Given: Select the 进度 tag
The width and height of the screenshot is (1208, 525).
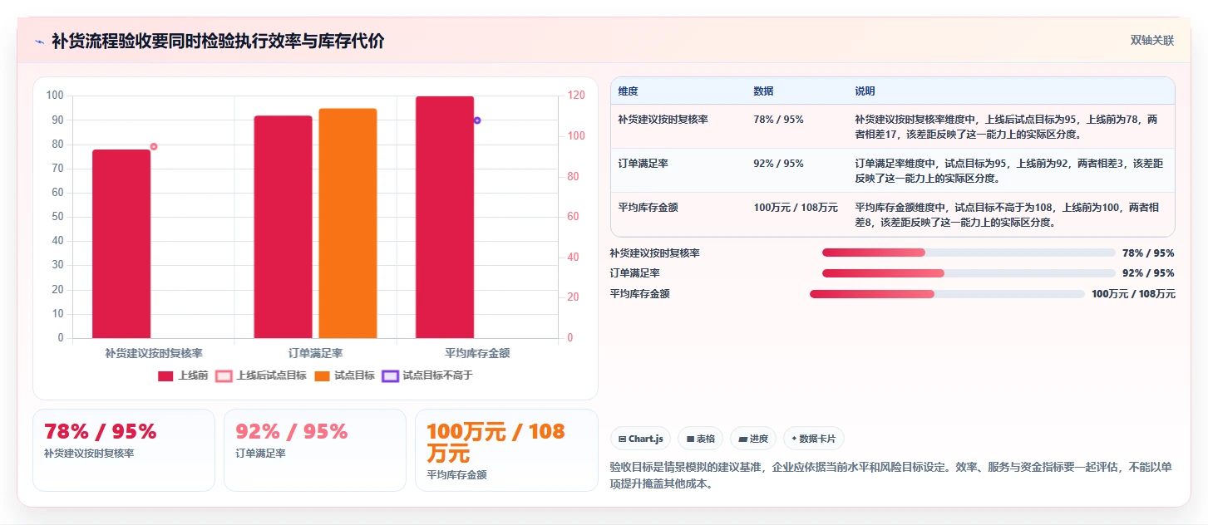Looking at the screenshot, I should 753,439.
